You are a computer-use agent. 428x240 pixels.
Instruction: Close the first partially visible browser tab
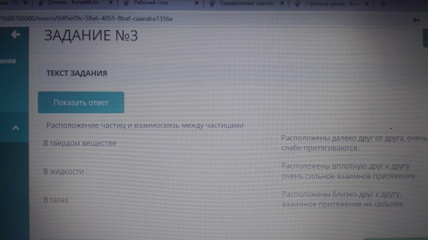(26, 2)
